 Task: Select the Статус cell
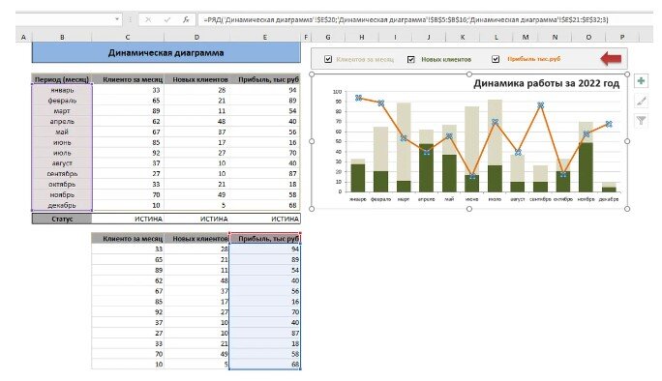(62, 219)
